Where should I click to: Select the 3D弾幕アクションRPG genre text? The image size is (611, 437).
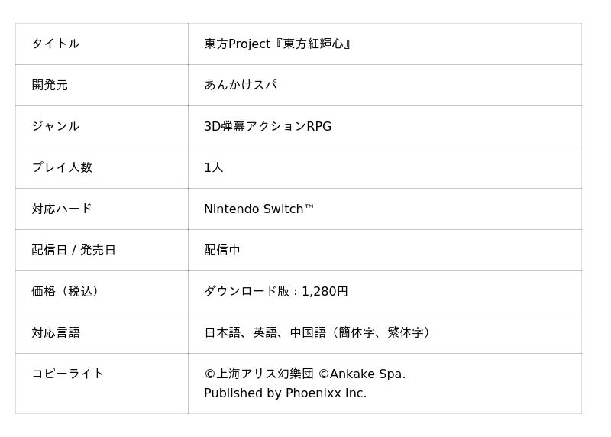(267, 127)
